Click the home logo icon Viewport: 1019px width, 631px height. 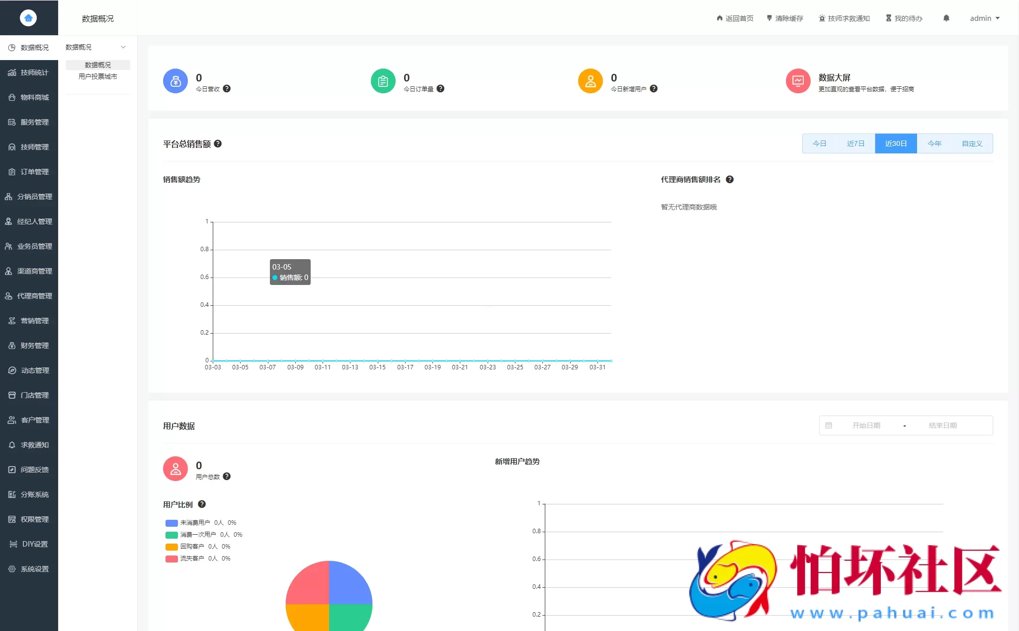coord(28,18)
